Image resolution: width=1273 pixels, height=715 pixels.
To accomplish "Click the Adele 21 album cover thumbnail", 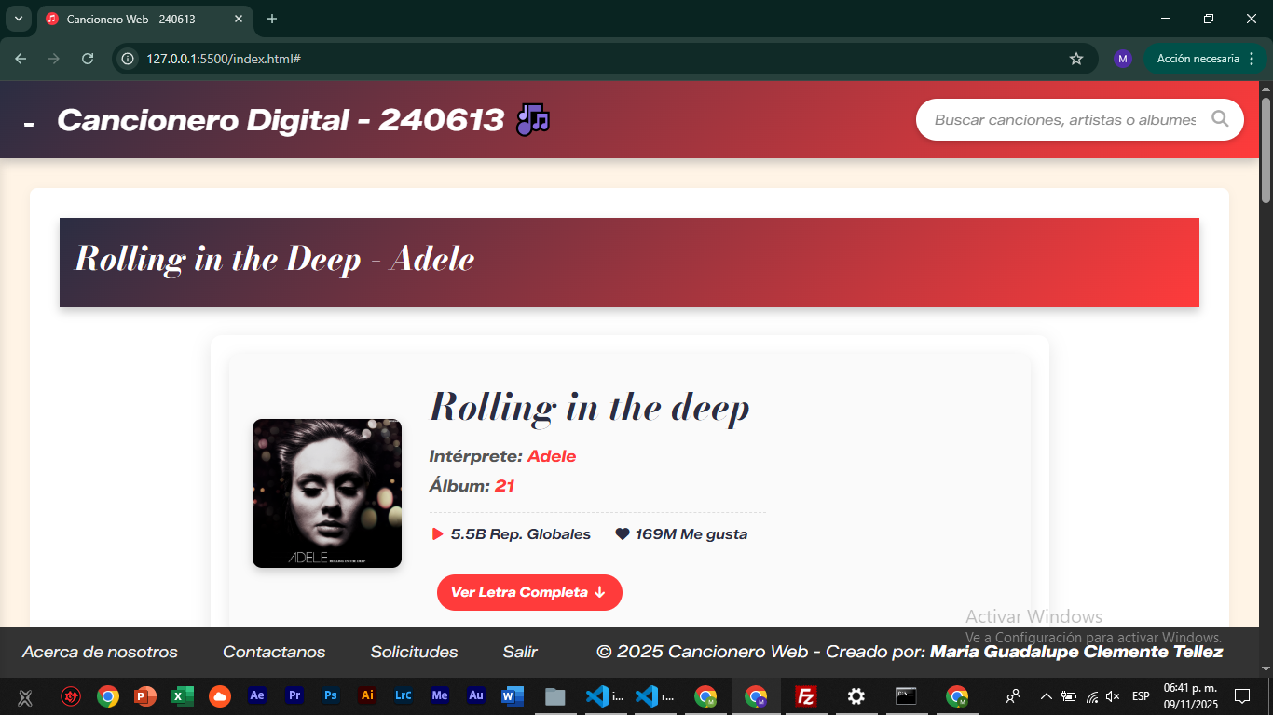I will [327, 493].
